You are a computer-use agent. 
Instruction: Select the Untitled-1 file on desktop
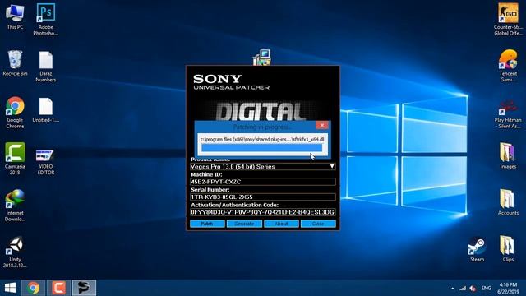point(46,109)
